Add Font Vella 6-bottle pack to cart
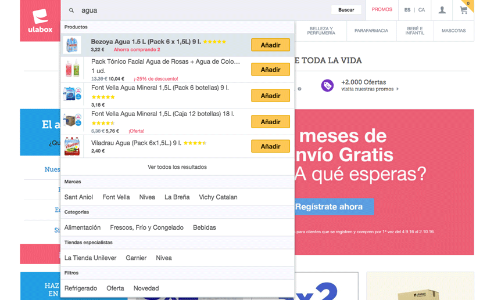494x300 pixels. [x=270, y=96]
